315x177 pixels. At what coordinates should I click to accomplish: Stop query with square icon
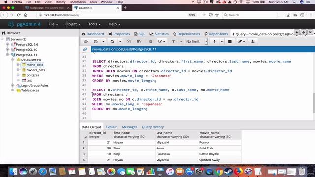click(230, 41)
